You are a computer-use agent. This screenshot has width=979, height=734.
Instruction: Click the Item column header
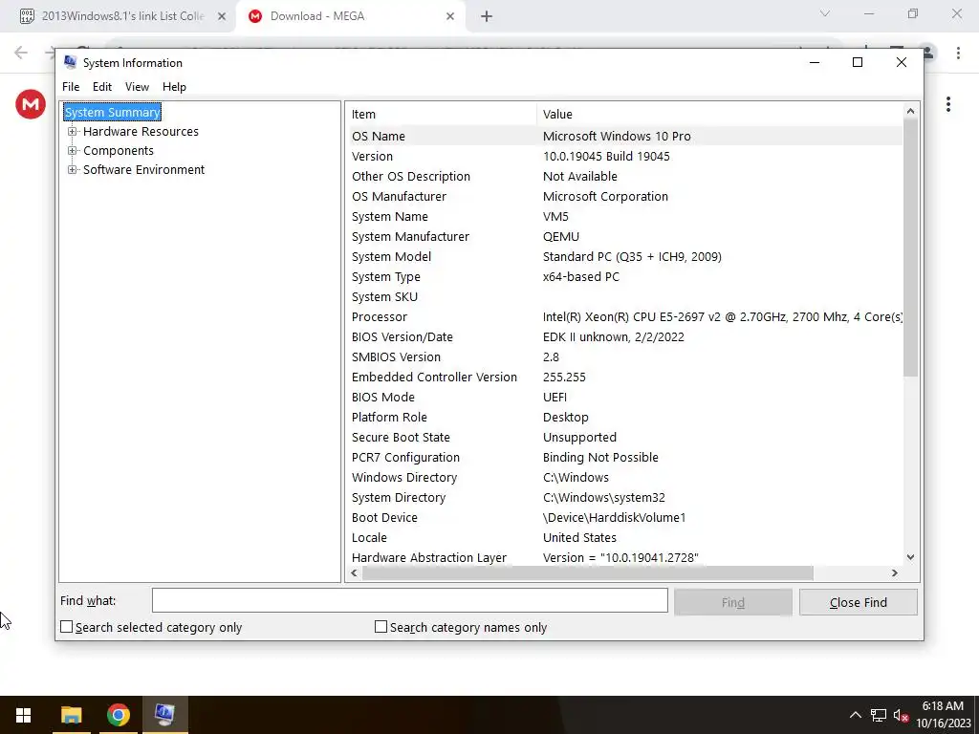tap(441, 115)
